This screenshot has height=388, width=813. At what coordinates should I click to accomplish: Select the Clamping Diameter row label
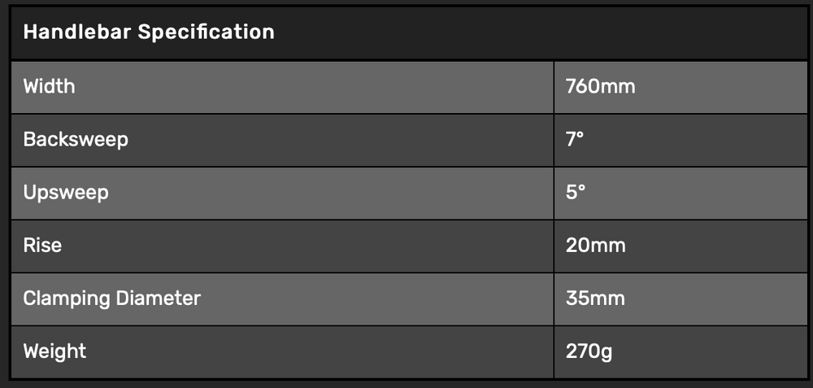tap(111, 299)
